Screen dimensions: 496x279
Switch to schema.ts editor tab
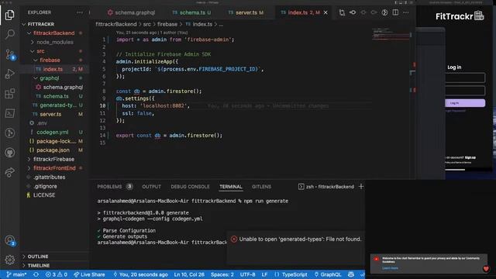pos(191,12)
